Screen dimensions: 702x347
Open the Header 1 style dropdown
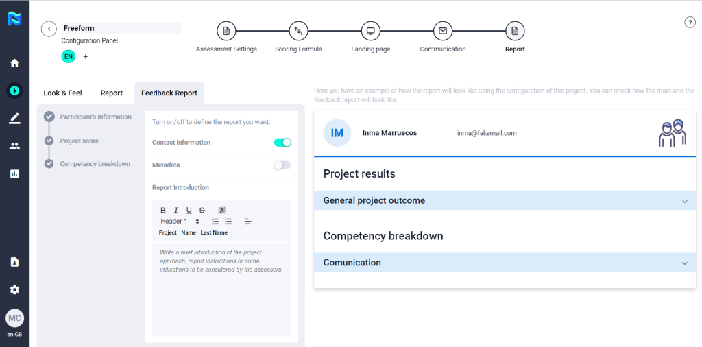[180, 222]
